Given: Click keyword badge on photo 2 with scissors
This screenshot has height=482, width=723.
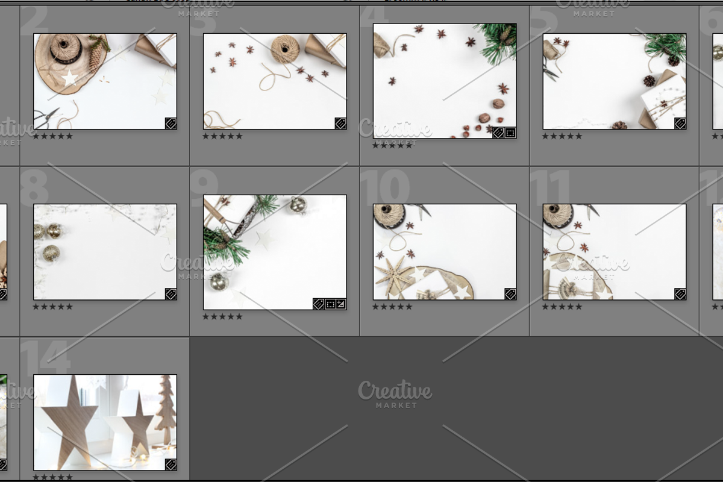Looking at the screenshot, I should click(x=171, y=124).
